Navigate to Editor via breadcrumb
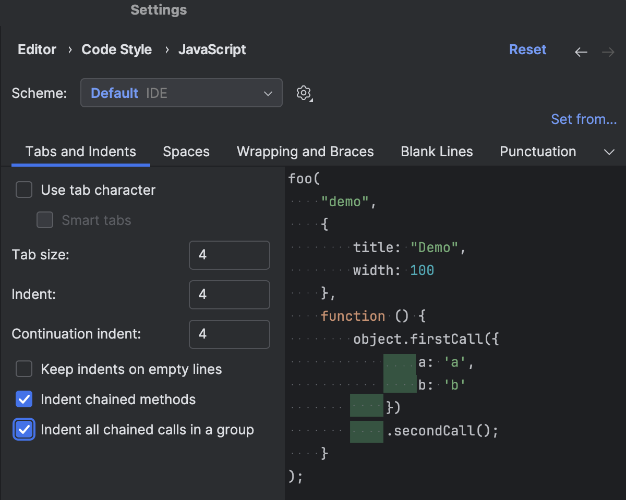The height and width of the screenshot is (500, 626). 37,49
